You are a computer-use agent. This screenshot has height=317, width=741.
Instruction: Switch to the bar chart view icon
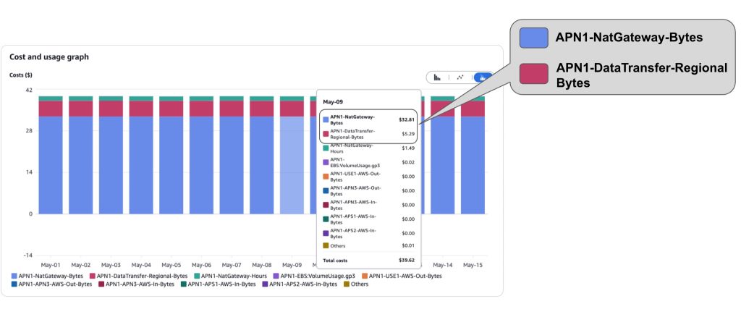pyautogui.click(x=437, y=77)
